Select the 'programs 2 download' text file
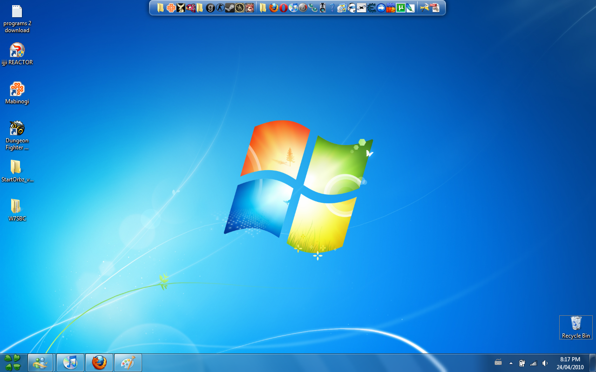 17,19
